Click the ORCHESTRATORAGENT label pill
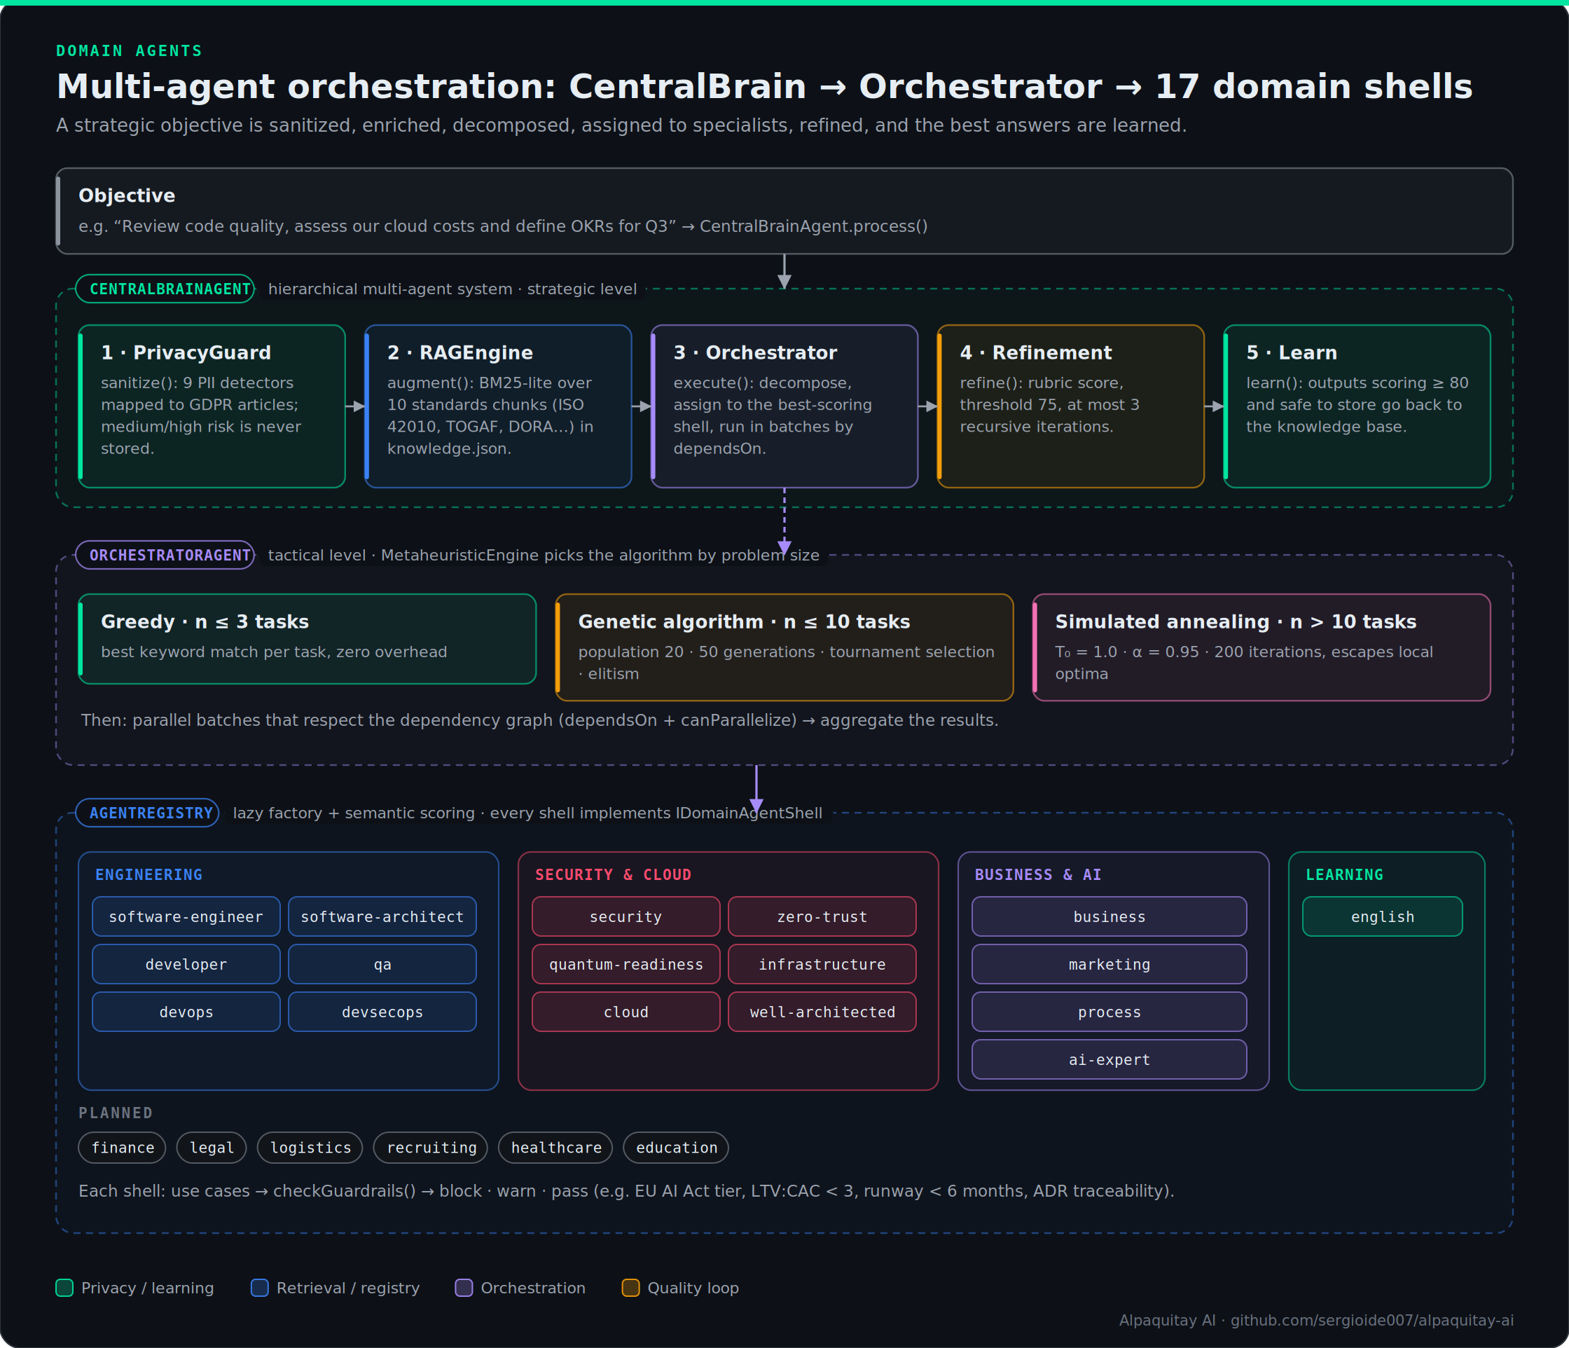The width and height of the screenshot is (1569, 1348). [165, 555]
